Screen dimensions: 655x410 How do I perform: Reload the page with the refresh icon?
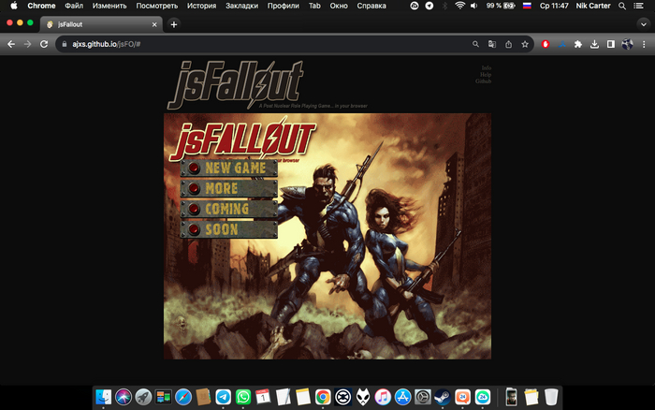pyautogui.click(x=44, y=44)
